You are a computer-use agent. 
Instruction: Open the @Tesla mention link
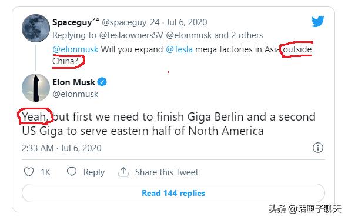[179, 49]
